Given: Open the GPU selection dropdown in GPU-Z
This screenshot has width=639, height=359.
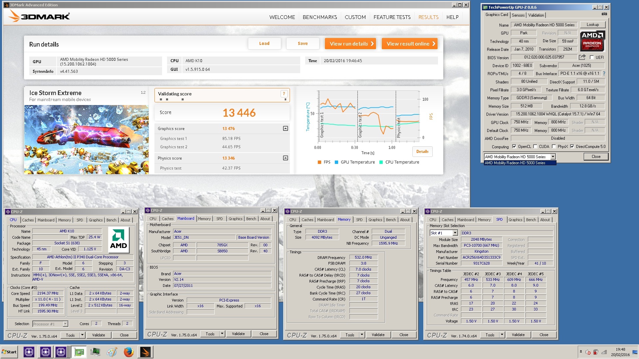Looking at the screenshot, I should pos(553,157).
